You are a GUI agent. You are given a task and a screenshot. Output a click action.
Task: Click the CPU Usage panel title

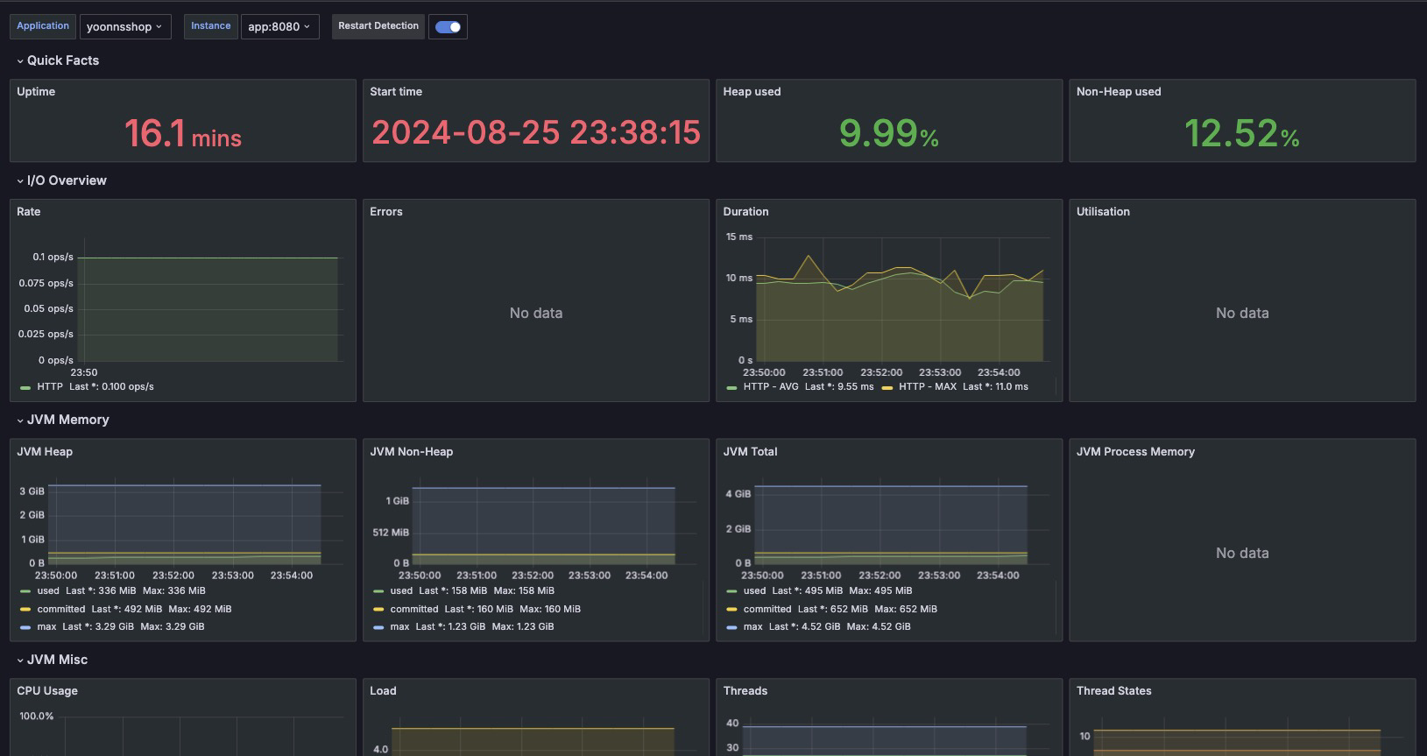(x=47, y=690)
